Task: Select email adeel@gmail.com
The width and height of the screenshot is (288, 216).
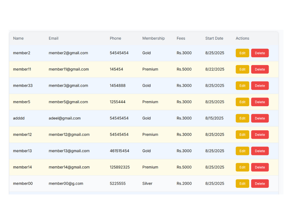Action: 65,118
